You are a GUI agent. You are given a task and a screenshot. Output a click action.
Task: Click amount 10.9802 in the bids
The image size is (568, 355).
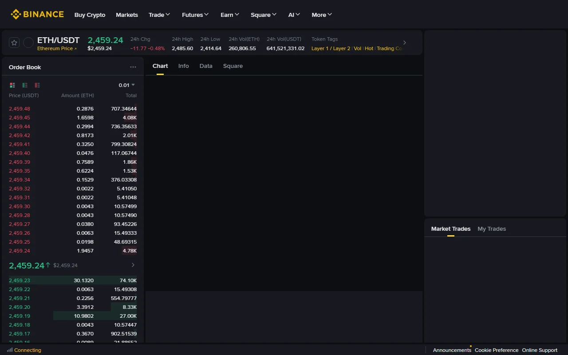pos(83,316)
